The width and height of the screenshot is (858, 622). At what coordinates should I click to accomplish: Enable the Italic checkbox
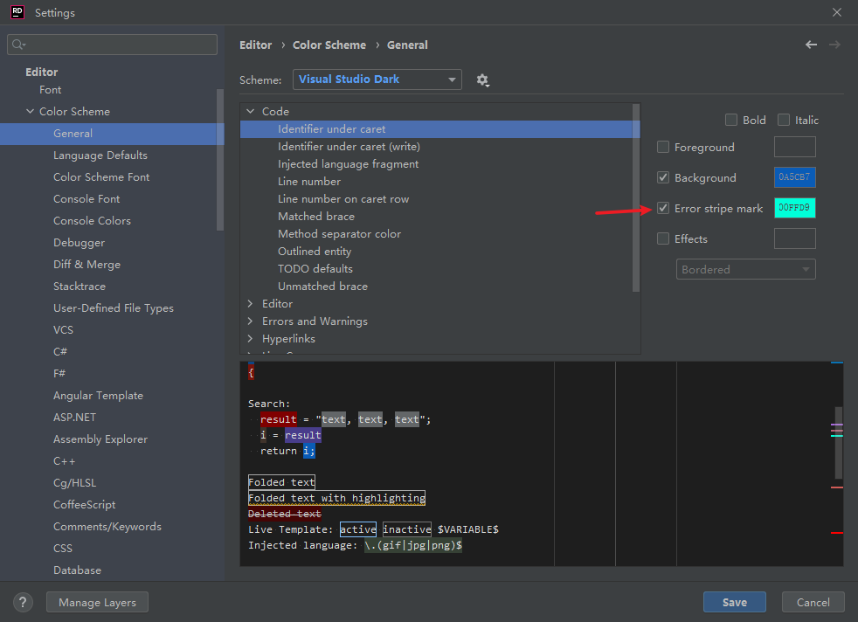click(784, 120)
